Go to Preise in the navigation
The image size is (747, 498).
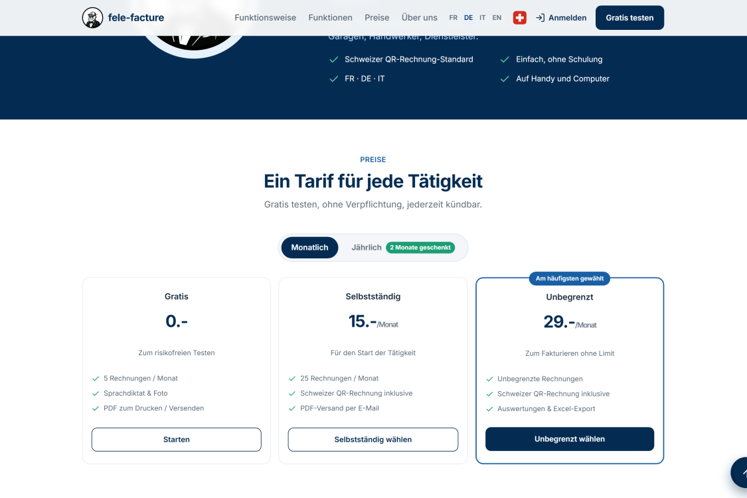pos(377,18)
